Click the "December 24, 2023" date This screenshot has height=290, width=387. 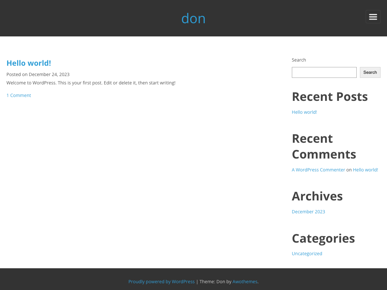(49, 74)
